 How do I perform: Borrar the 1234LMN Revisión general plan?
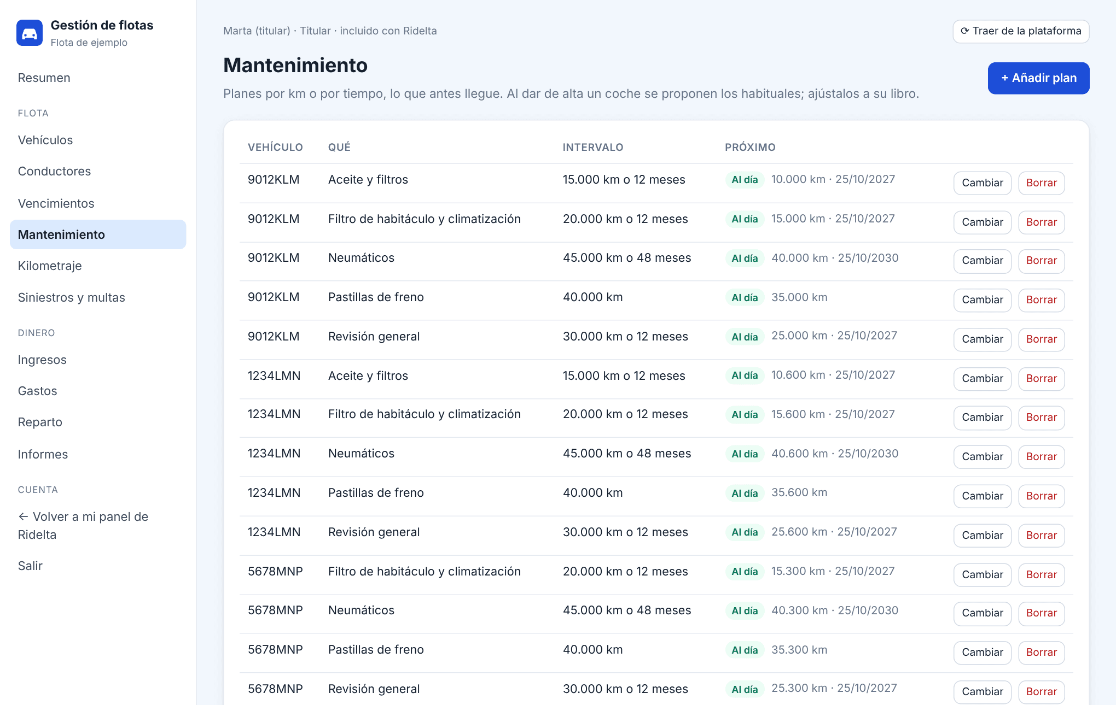[1041, 536]
